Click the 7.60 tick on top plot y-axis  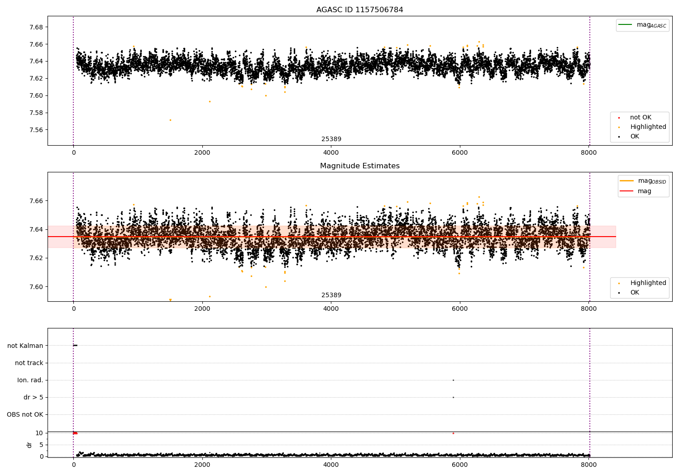point(36,95)
